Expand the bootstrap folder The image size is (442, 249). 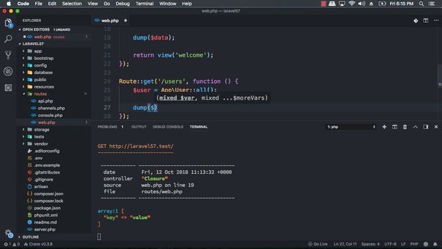point(44,58)
